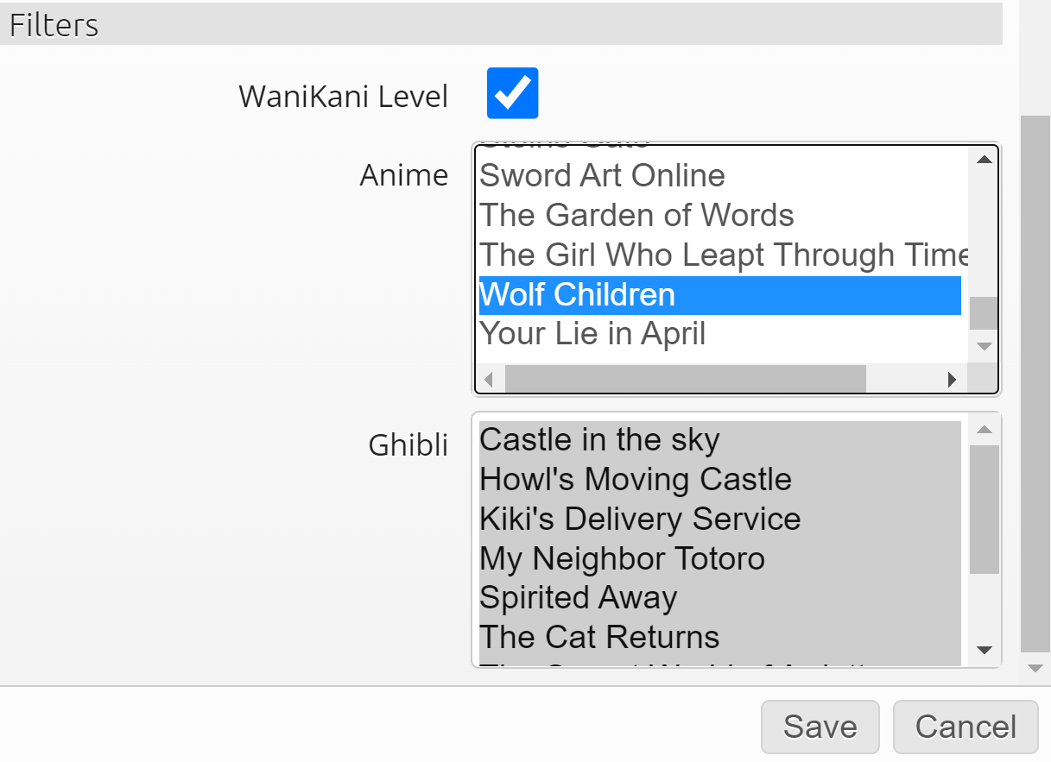Toggle the WaniKani Level checkbox
The width and height of the screenshot is (1051, 762).
512,93
